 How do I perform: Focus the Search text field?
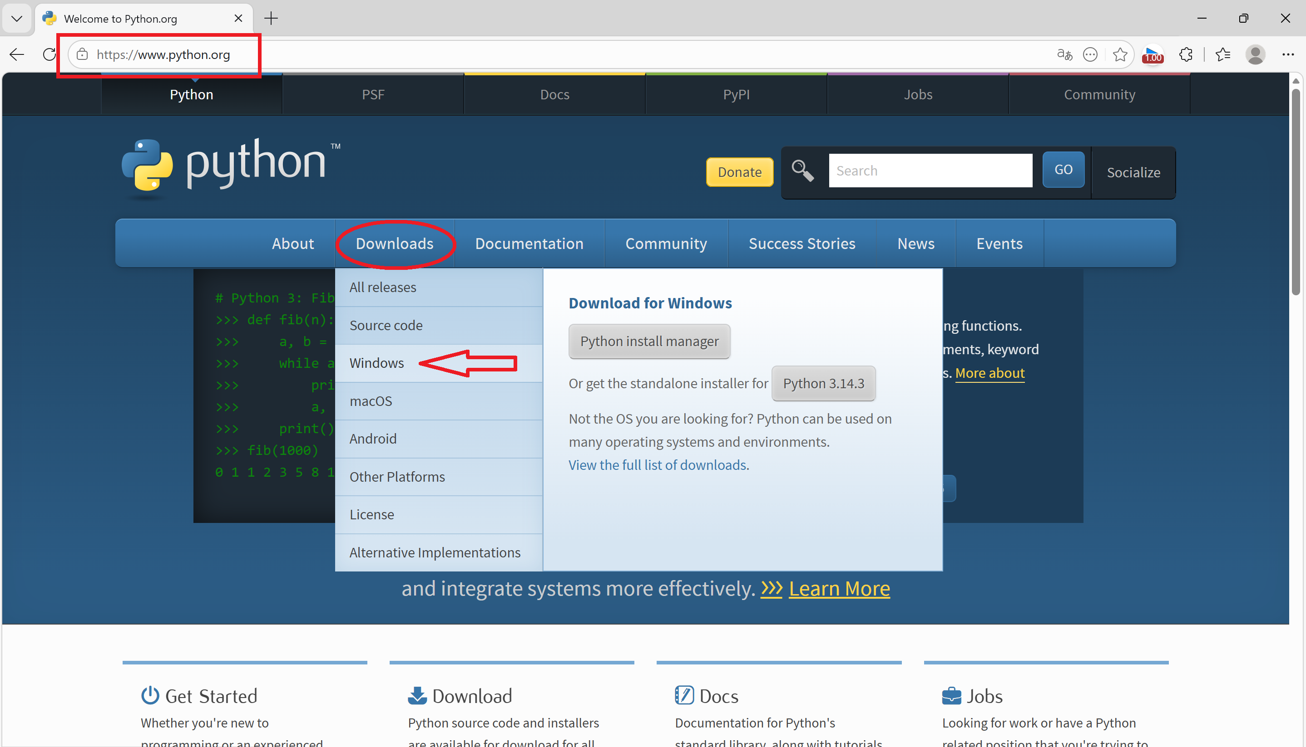coord(930,171)
